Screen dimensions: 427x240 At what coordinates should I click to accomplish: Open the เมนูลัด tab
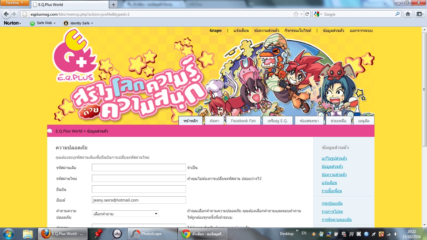point(364,121)
